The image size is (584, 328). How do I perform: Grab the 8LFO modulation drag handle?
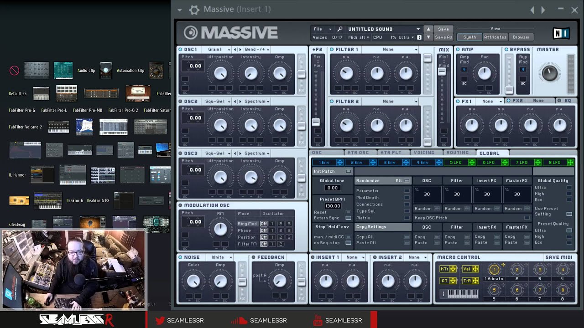coord(571,163)
